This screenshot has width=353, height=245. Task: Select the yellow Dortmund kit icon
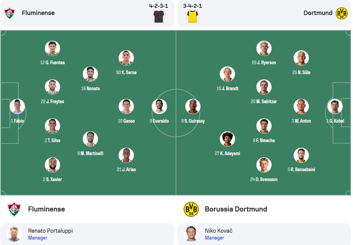pos(192,16)
